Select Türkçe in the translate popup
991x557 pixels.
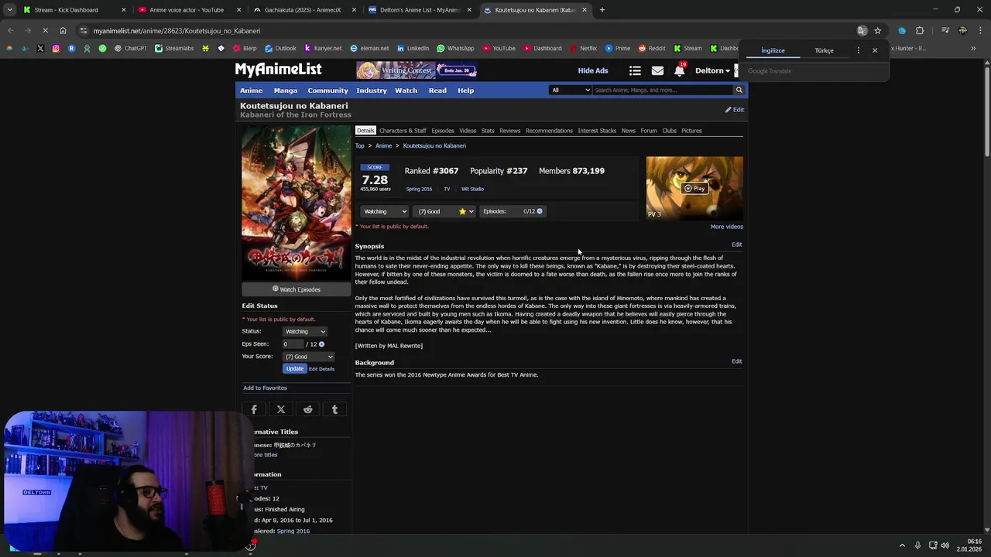(824, 50)
